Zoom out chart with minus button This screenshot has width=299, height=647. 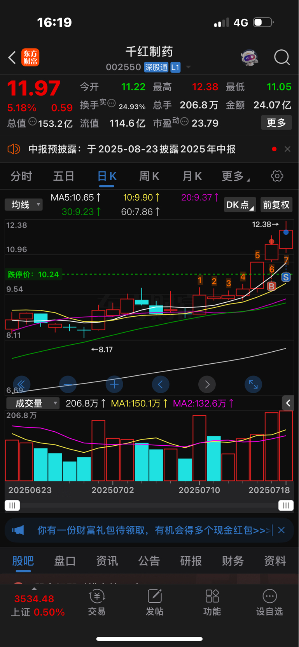point(68,385)
